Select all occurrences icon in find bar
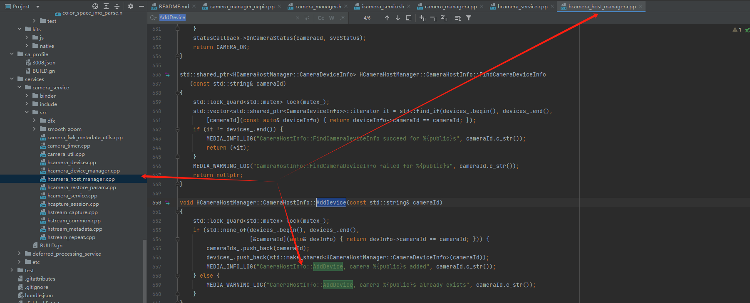The image size is (750, 303). coord(444,18)
